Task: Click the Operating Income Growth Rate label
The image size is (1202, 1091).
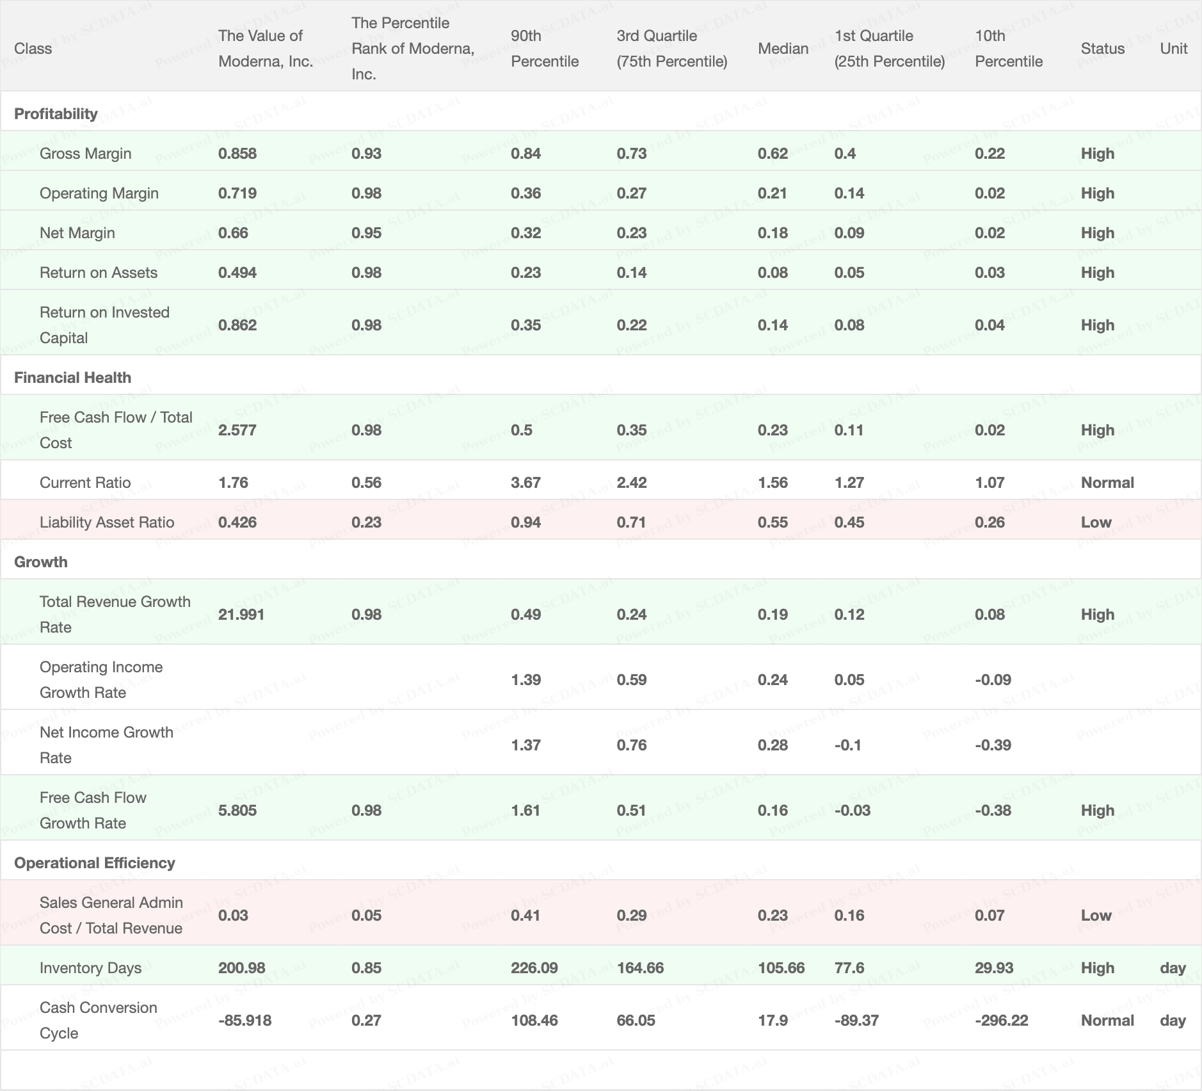Action: click(x=101, y=680)
